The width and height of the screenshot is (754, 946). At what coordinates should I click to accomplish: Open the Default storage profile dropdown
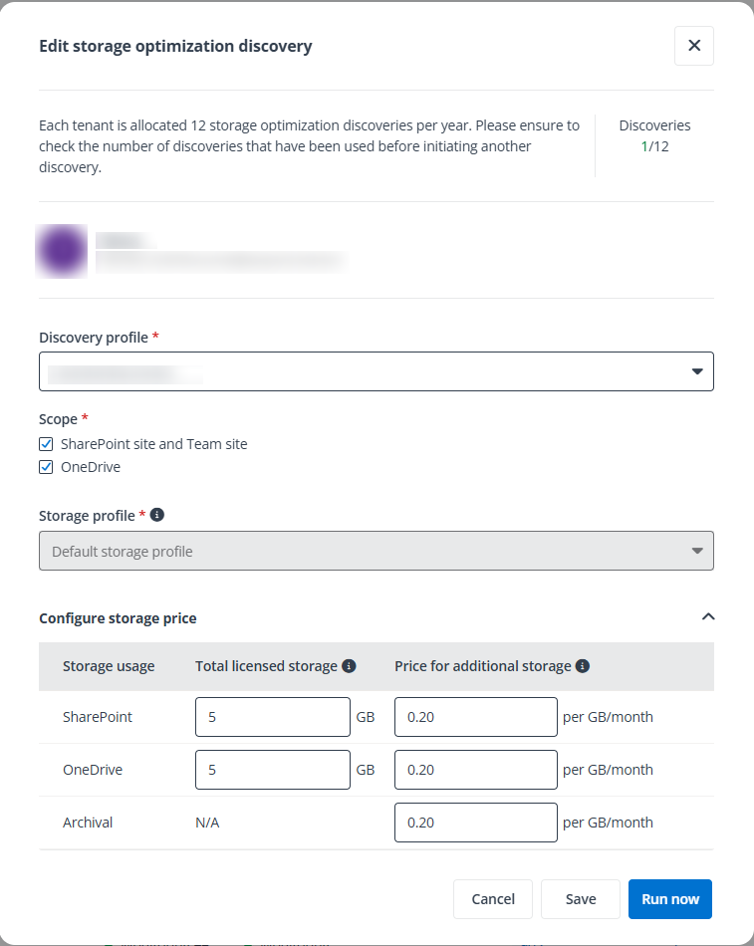[376, 550]
